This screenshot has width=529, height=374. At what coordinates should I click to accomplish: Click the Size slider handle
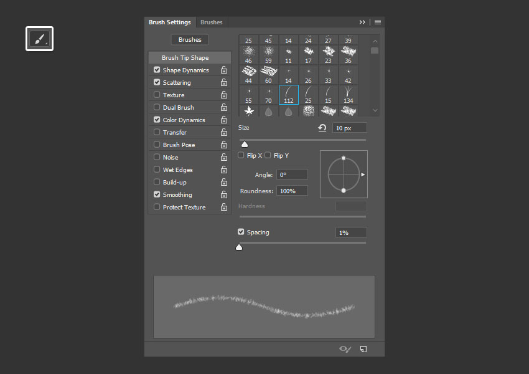(245, 145)
